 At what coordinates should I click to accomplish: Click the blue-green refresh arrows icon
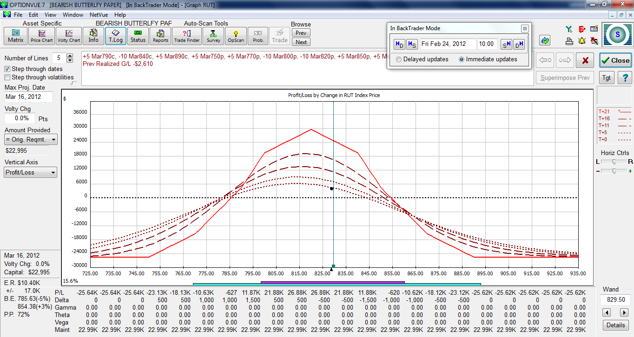(x=546, y=40)
